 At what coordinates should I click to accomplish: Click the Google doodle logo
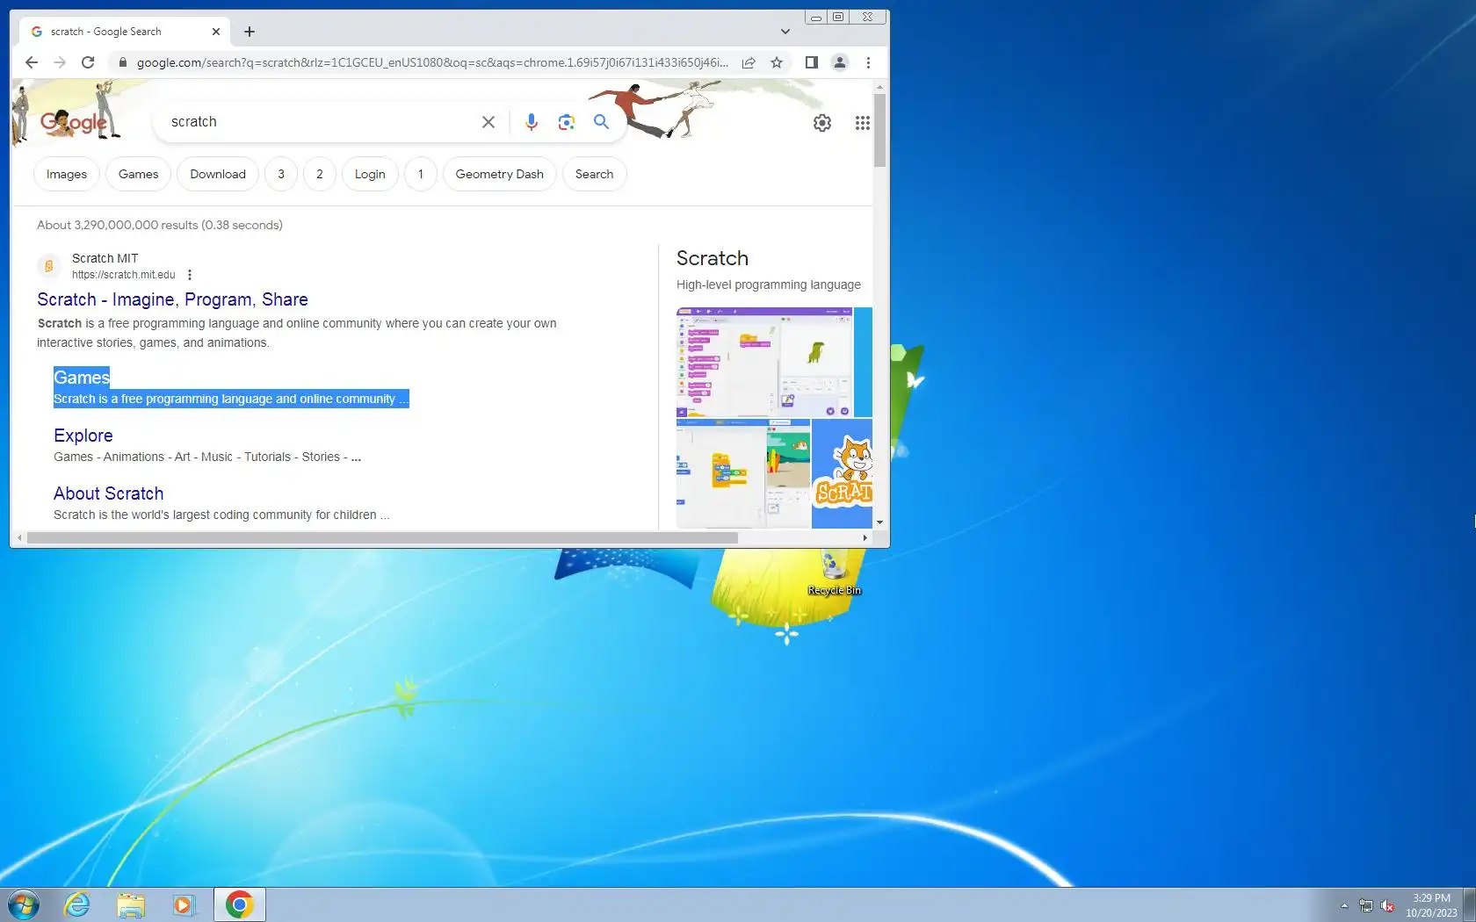74,122
